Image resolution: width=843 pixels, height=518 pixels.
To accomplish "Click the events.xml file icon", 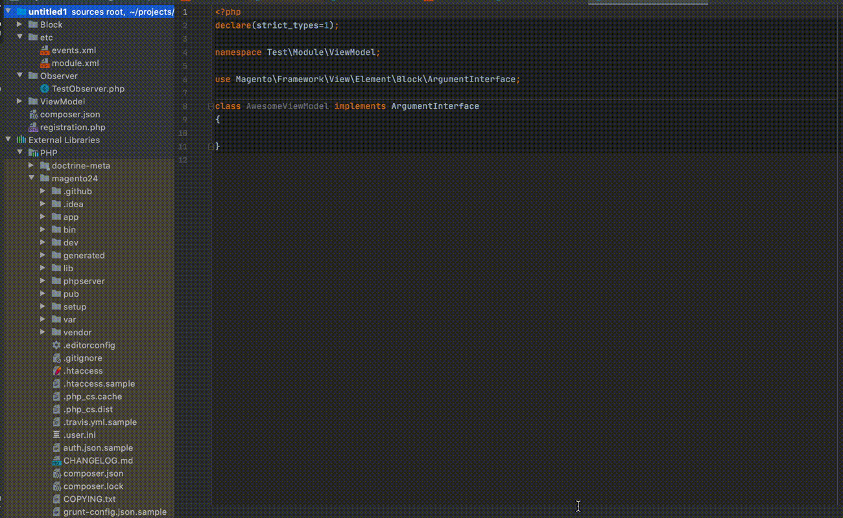I will pos(45,51).
